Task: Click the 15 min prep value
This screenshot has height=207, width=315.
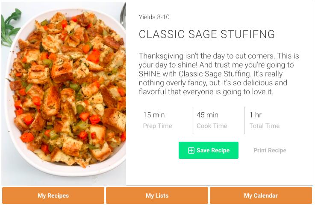Action: [154, 115]
